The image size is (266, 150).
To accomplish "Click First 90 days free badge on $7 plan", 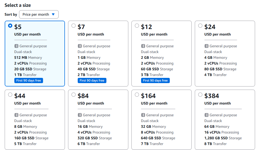I will coord(92,80).
